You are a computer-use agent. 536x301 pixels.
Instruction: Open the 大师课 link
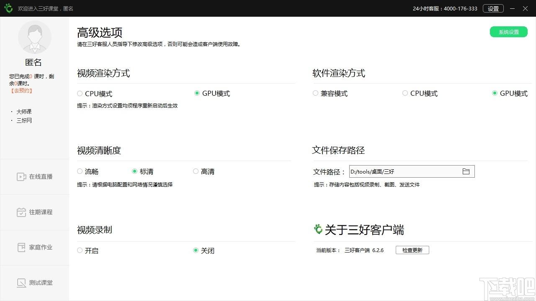pyautogui.click(x=24, y=112)
